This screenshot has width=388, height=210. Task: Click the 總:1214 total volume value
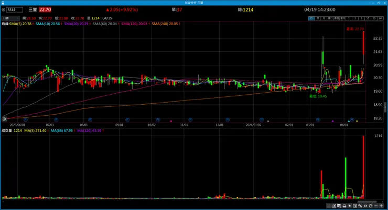(x=245, y=9)
